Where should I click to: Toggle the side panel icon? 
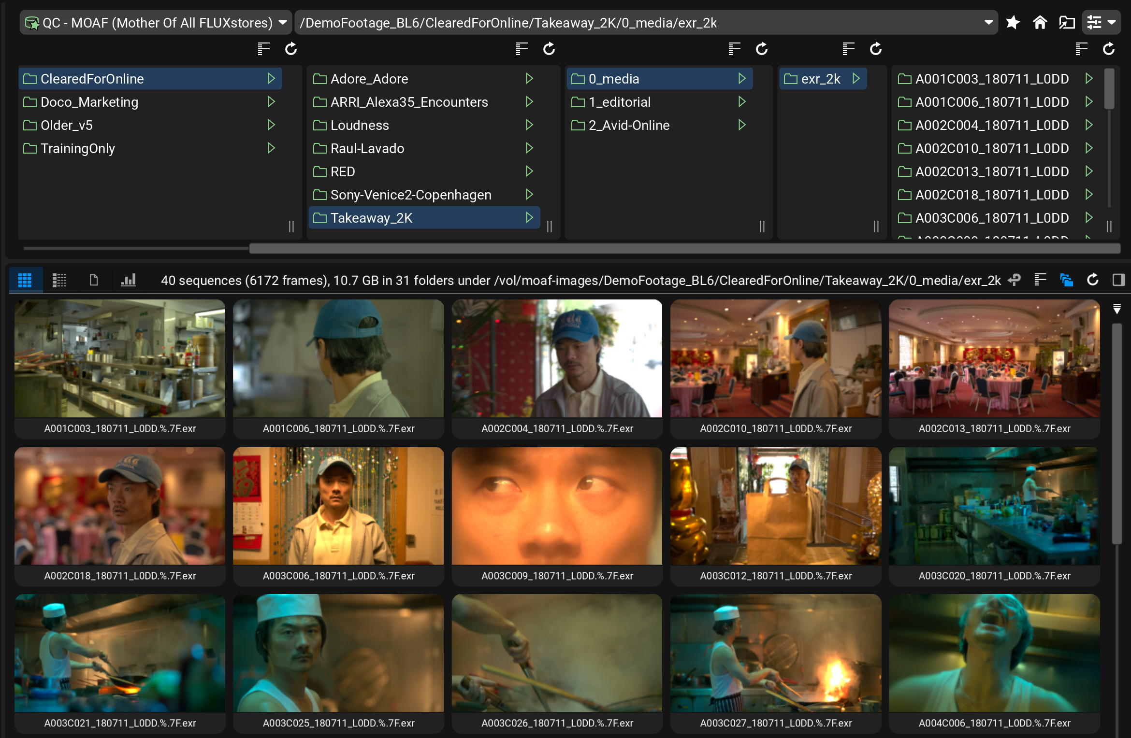[x=1118, y=280]
